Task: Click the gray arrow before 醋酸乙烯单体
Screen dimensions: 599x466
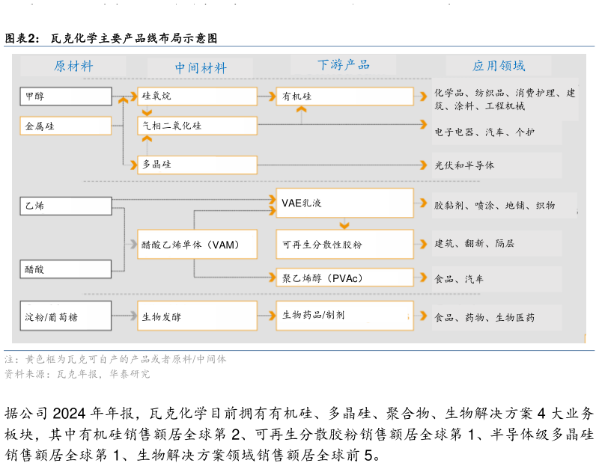Action: tap(133, 245)
